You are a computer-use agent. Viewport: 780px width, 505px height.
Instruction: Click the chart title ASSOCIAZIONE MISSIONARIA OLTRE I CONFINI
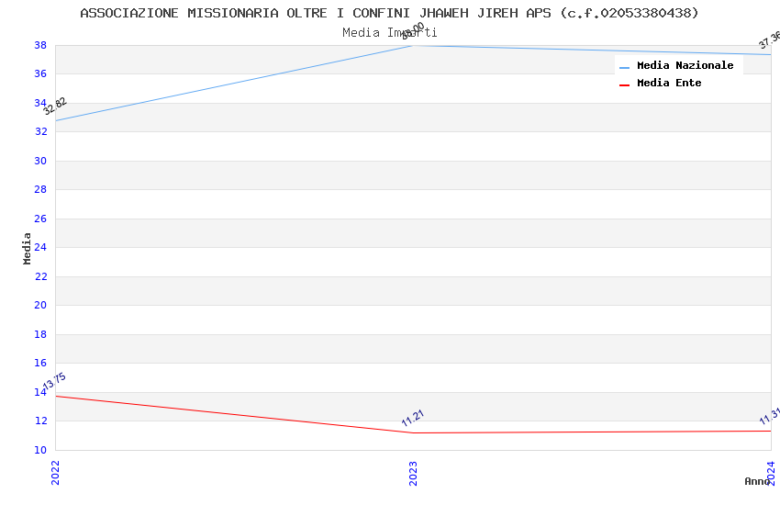point(389,13)
